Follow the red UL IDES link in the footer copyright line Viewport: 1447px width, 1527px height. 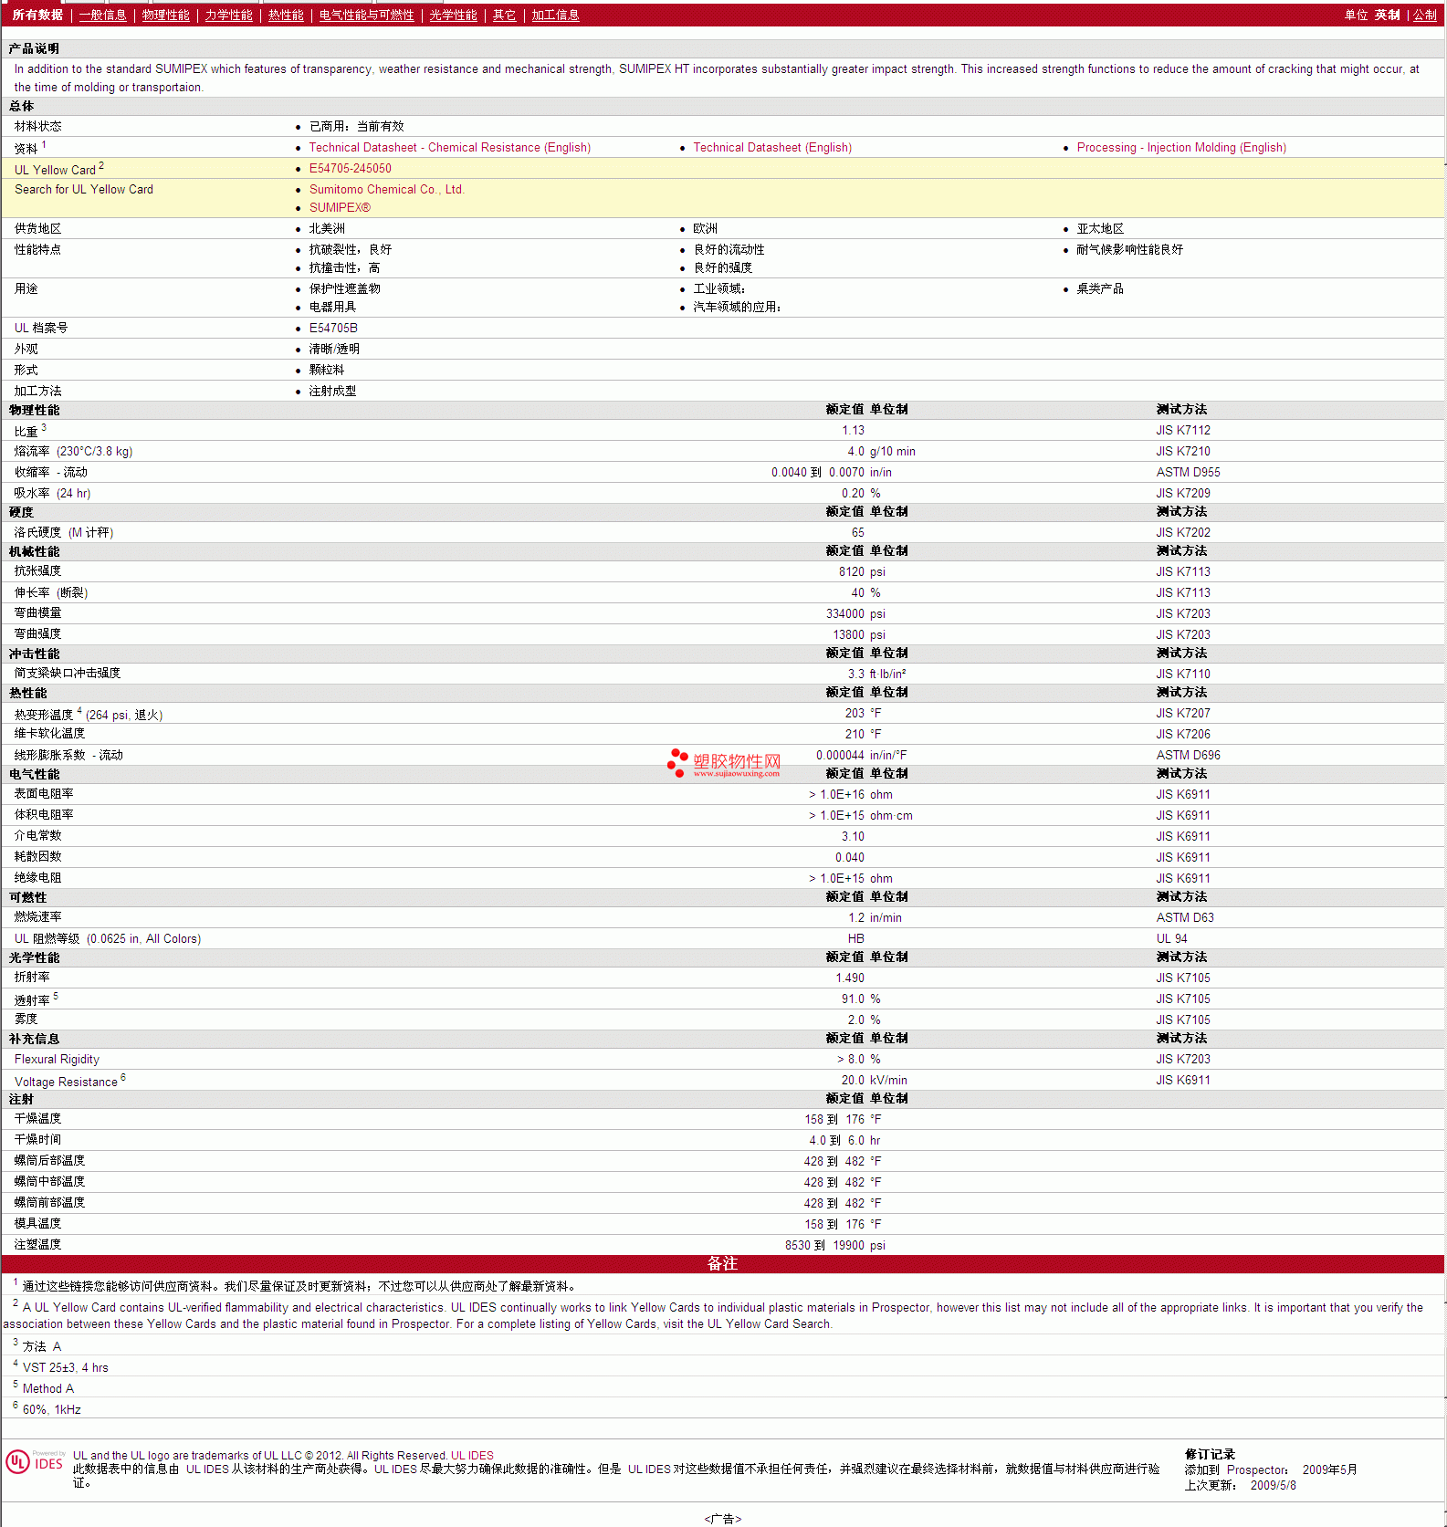(472, 1456)
